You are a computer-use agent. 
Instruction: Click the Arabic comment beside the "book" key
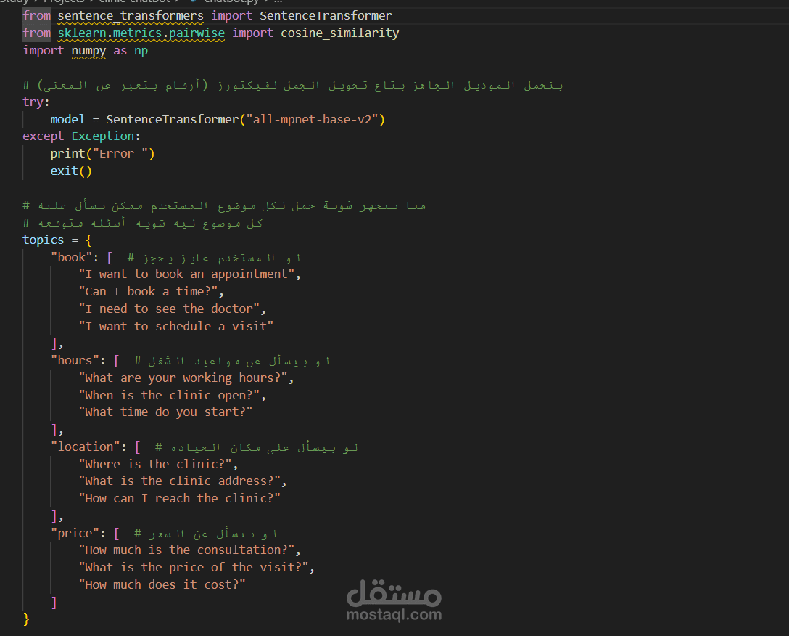click(x=214, y=258)
